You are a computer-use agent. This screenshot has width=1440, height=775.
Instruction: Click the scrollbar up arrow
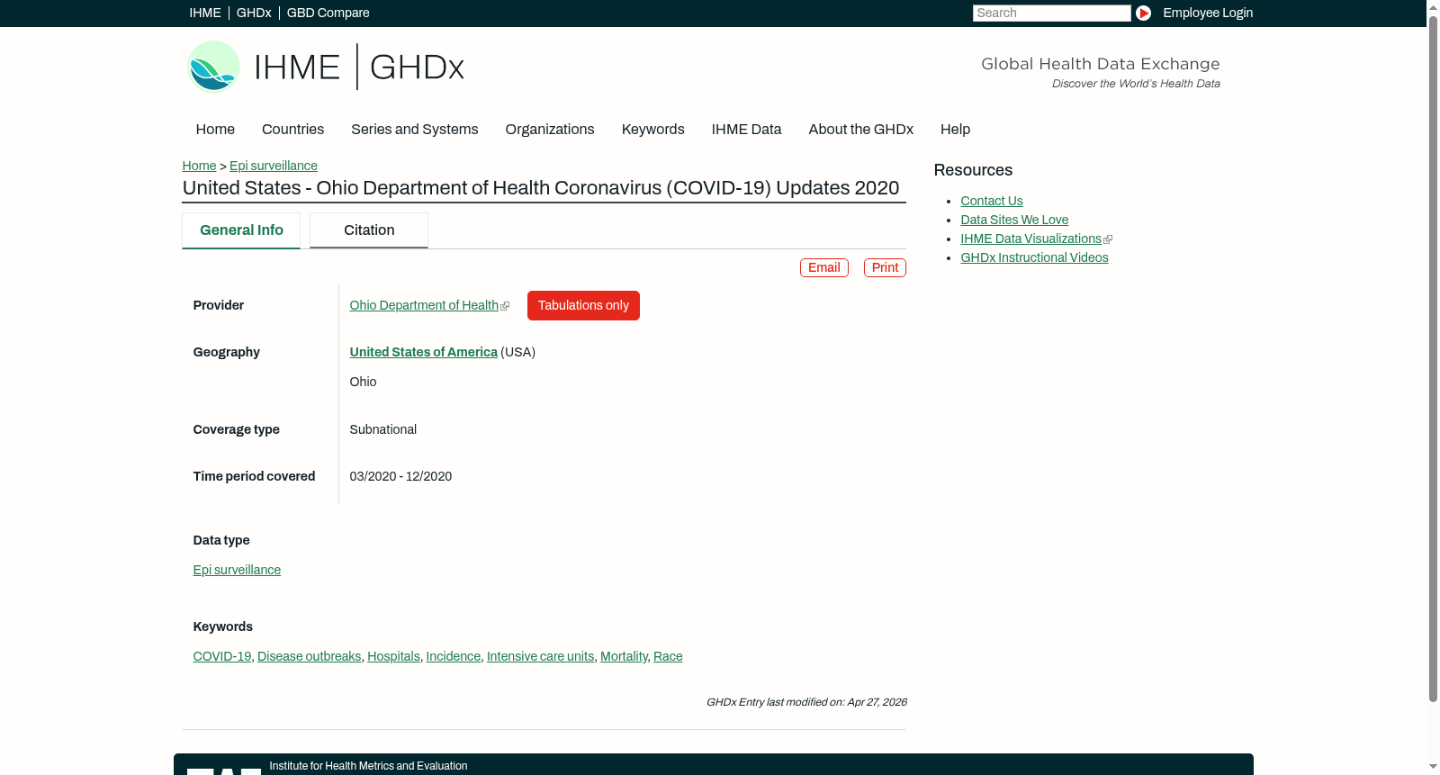[1433, 6]
